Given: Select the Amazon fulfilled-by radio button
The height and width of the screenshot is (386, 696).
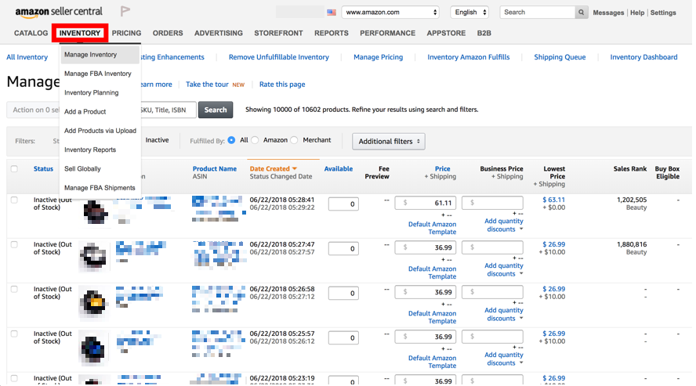Looking at the screenshot, I should coord(255,140).
